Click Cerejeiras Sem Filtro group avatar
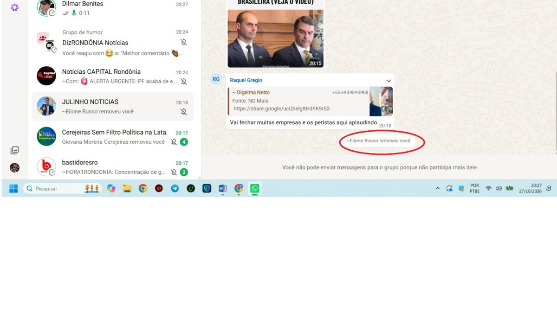557x313 pixels. pos(46,136)
